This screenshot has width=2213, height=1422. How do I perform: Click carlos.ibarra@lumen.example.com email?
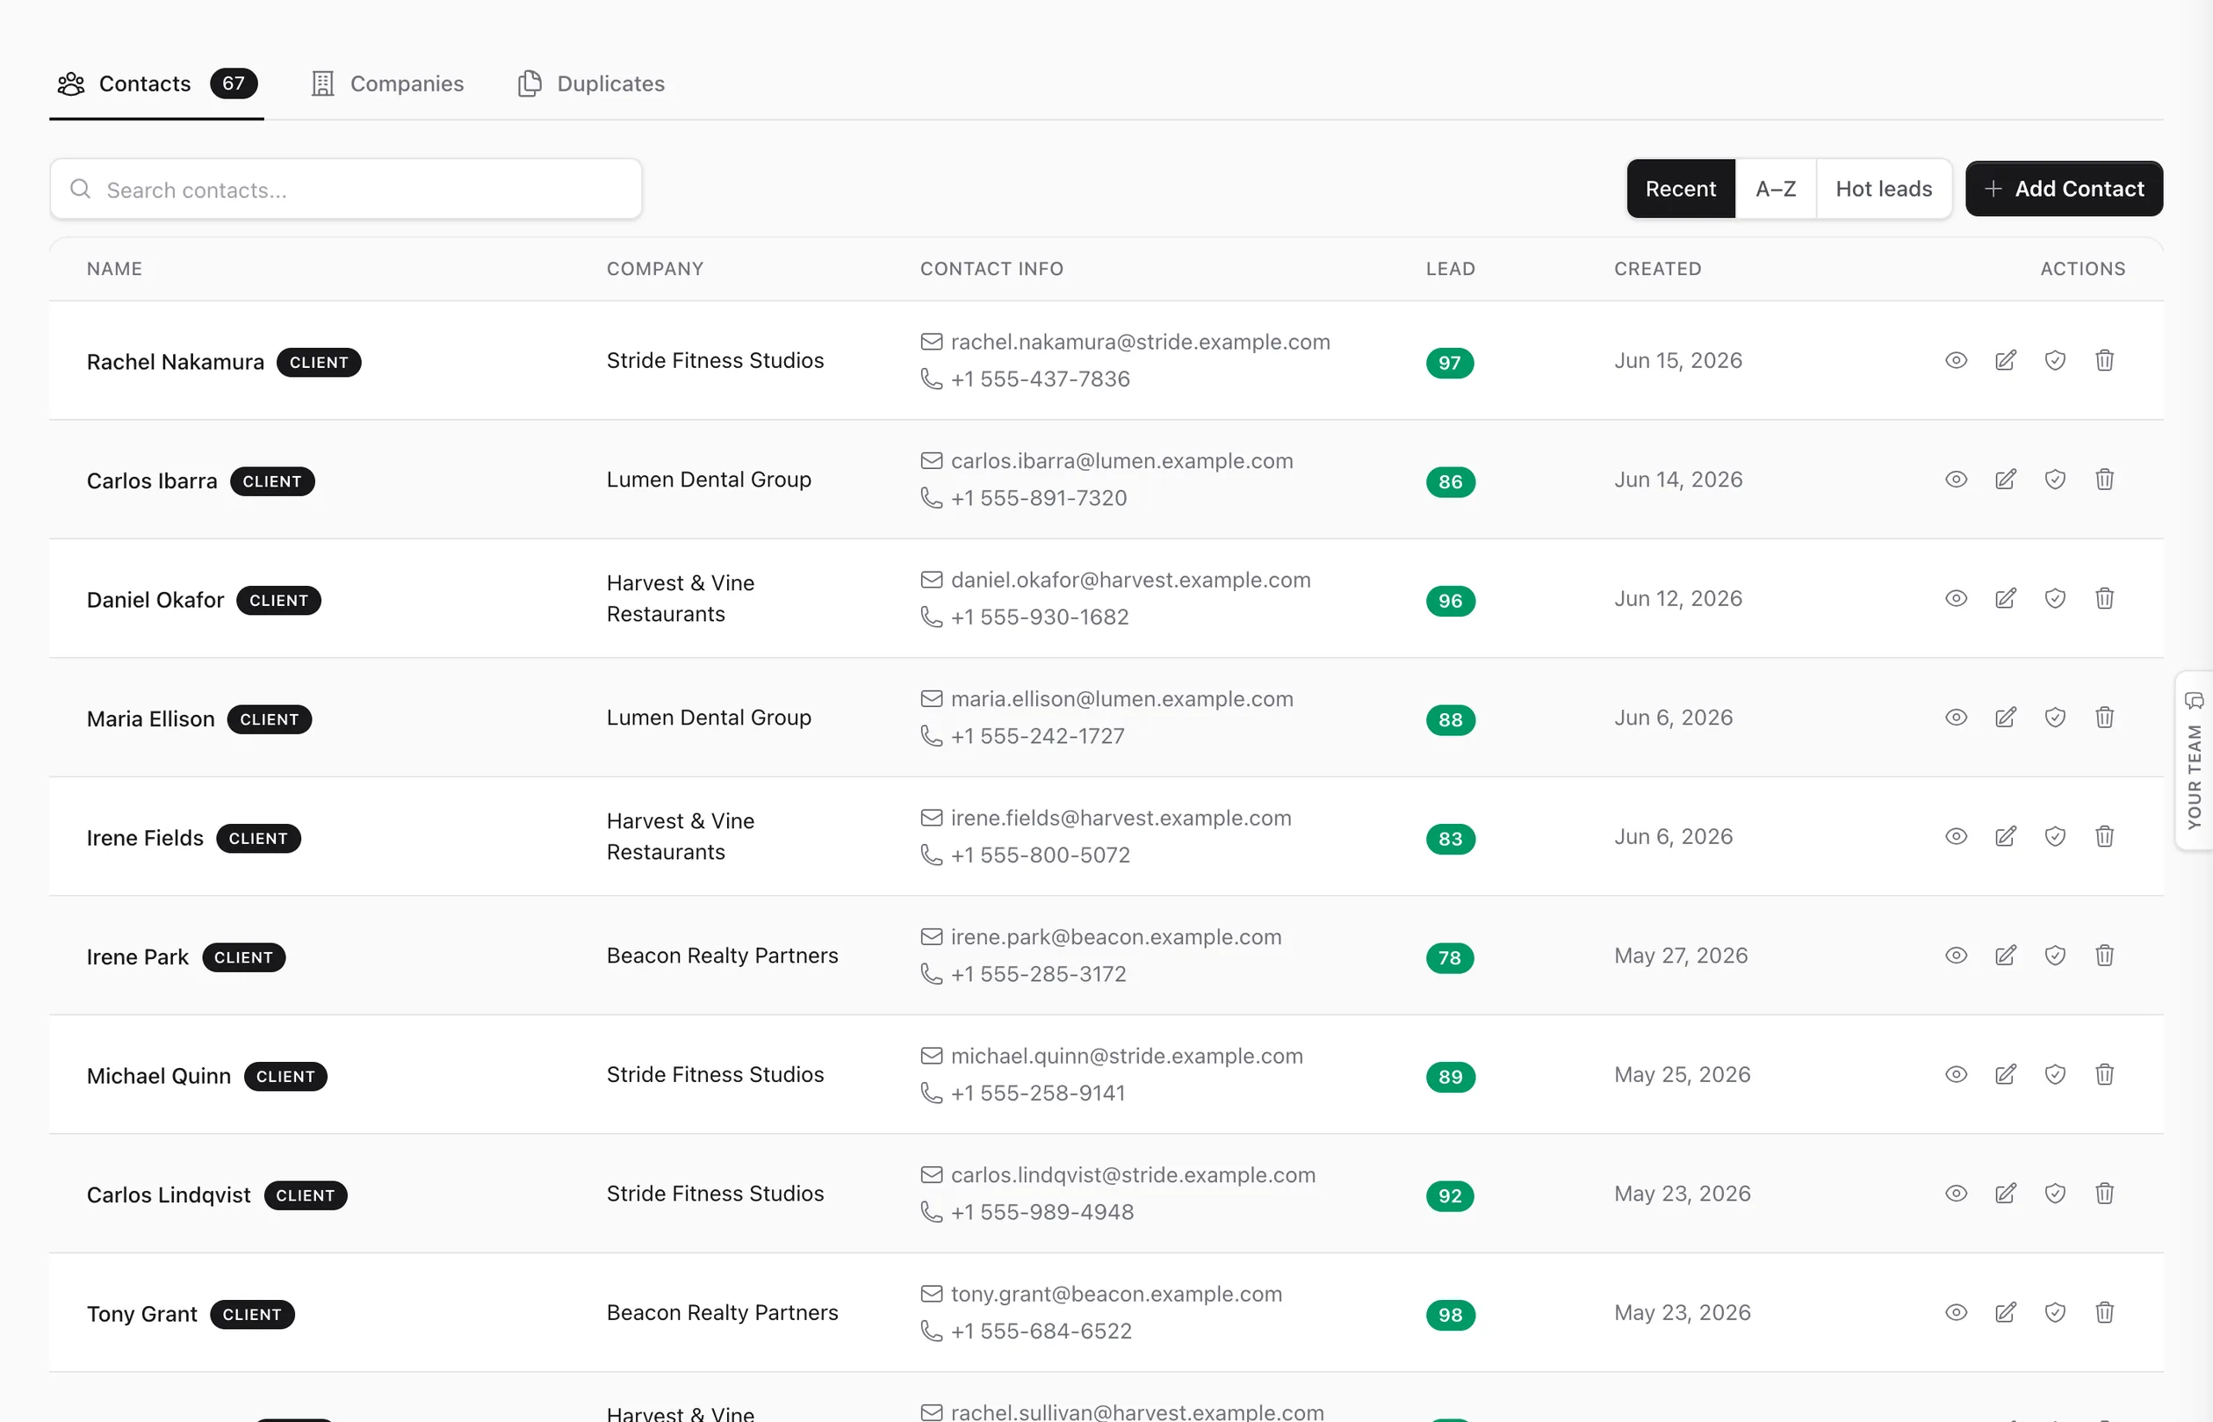(x=1121, y=462)
